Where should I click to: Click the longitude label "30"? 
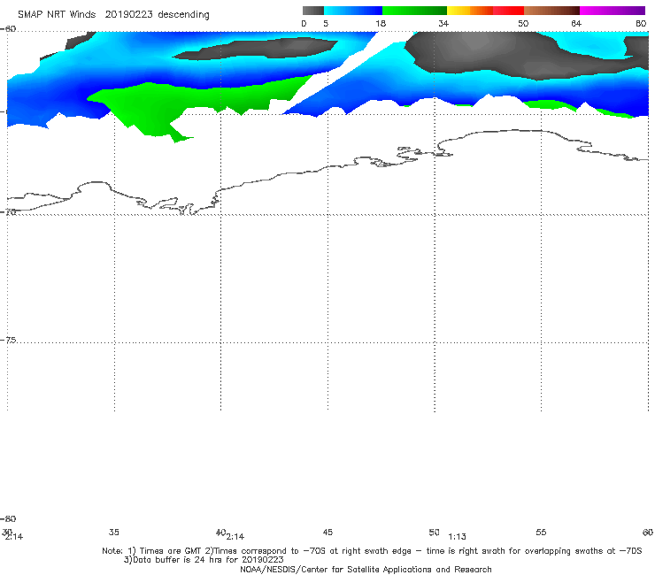click(7, 532)
